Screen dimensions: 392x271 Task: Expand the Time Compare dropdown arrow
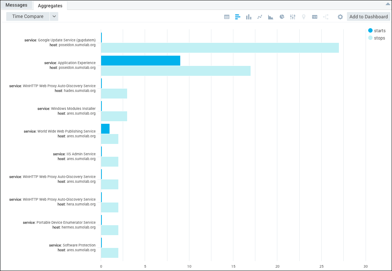click(54, 16)
